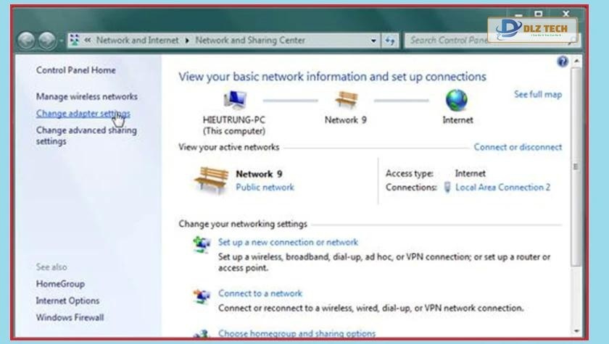Open Change adapter settings
This screenshot has width=609, height=344.
pyautogui.click(x=83, y=113)
